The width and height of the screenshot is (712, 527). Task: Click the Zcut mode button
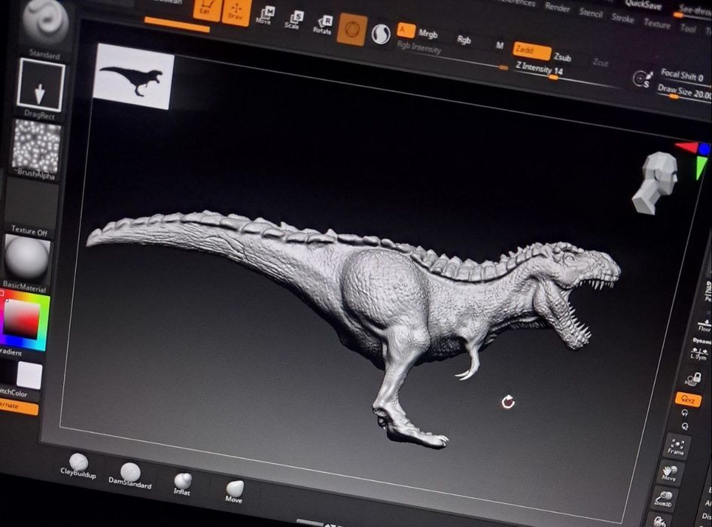pyautogui.click(x=600, y=62)
